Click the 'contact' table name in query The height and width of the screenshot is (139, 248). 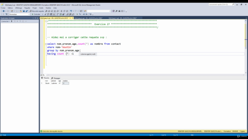tap(116, 44)
